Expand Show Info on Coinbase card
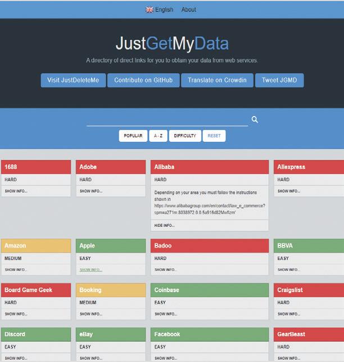Image resolution: width=344 pixels, height=362 pixels. (166, 314)
